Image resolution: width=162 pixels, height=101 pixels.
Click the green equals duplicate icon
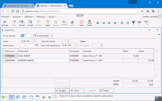(x=128, y=23)
